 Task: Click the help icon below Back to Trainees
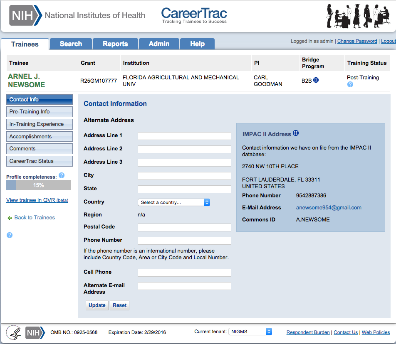(x=9, y=235)
